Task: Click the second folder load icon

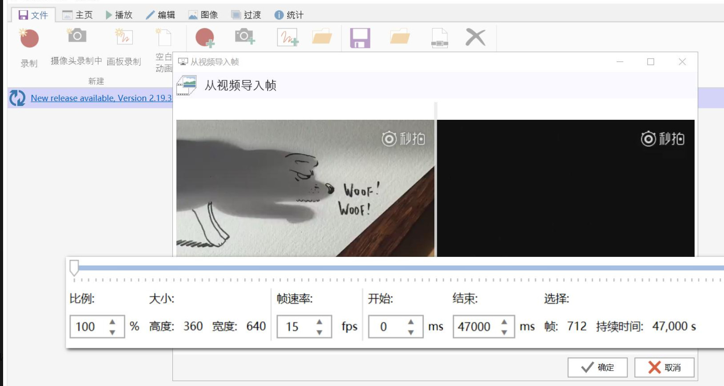Action: [x=400, y=37]
